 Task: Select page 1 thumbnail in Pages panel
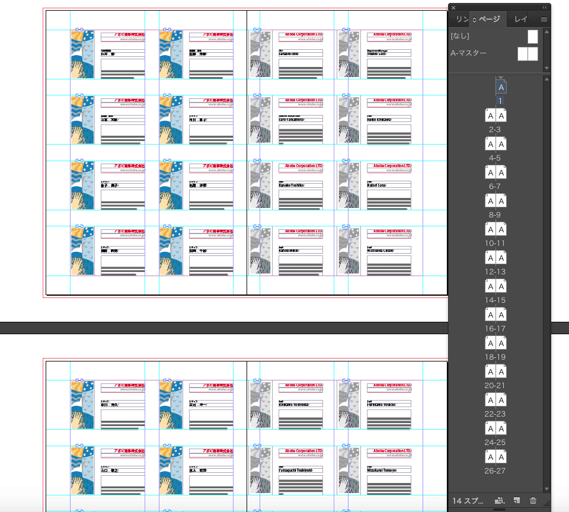501,87
